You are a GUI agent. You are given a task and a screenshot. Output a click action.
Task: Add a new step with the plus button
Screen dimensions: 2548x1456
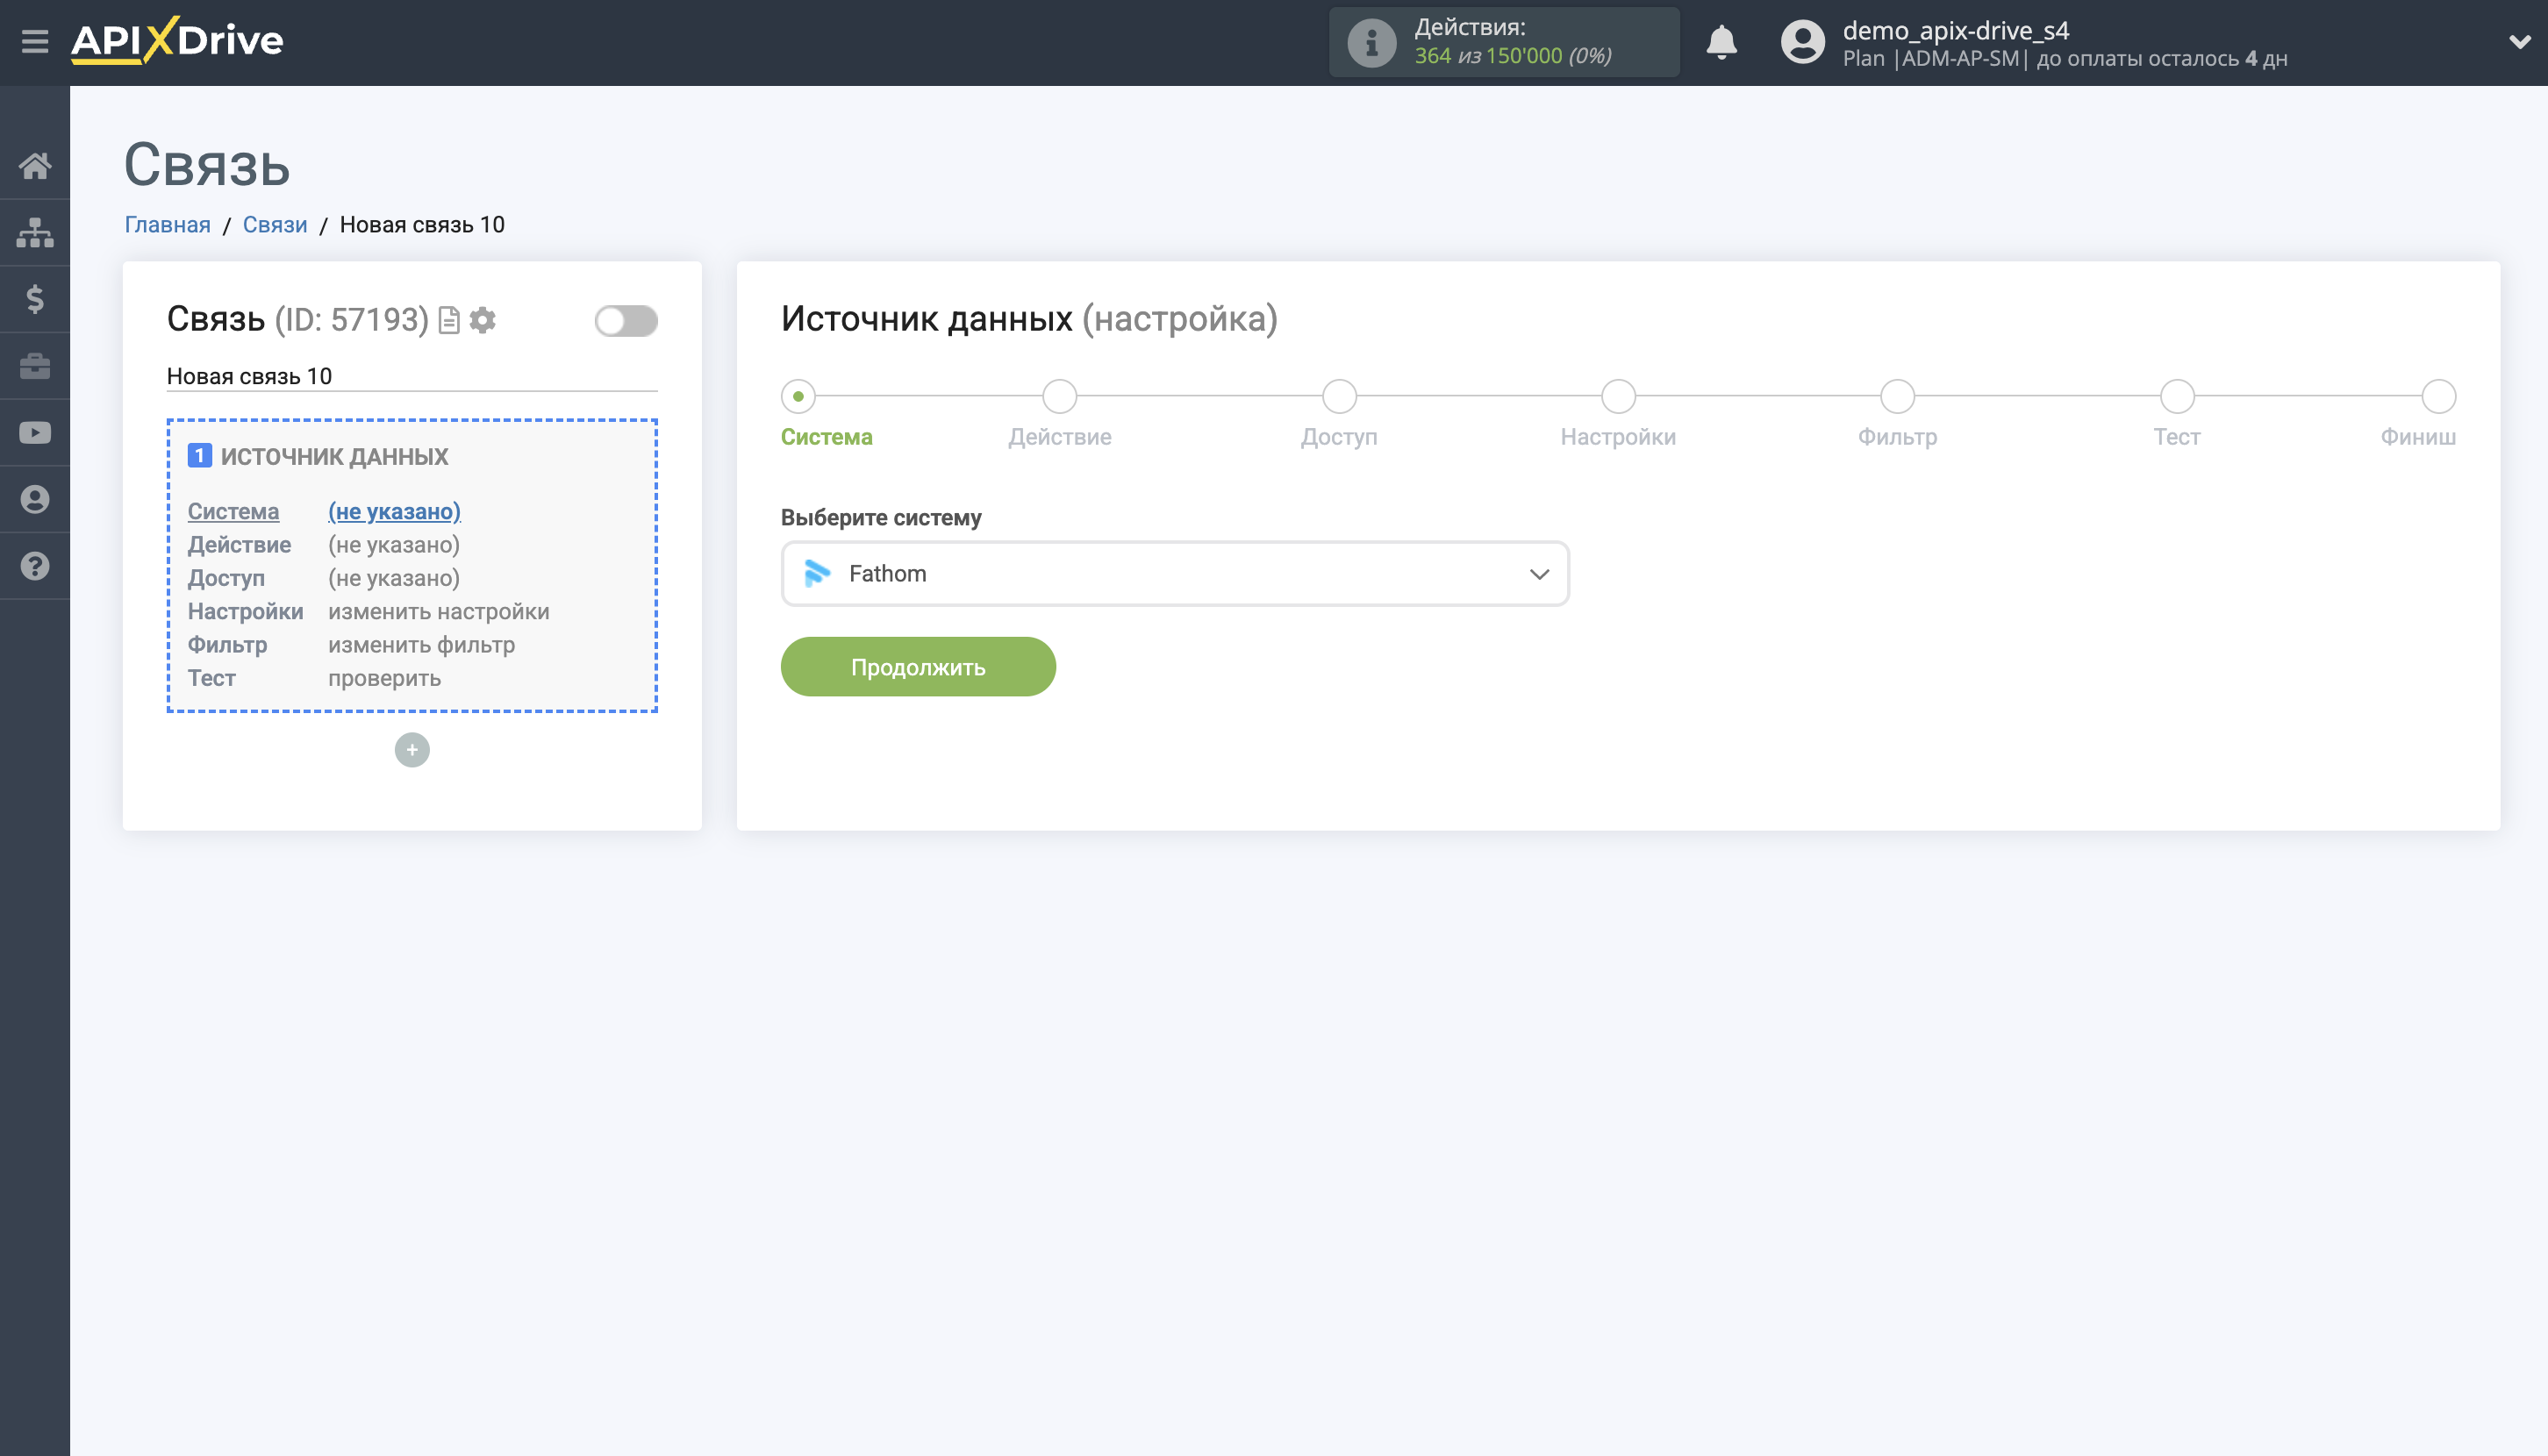(x=412, y=749)
